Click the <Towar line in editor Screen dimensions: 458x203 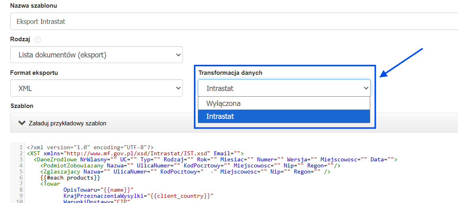50,184
